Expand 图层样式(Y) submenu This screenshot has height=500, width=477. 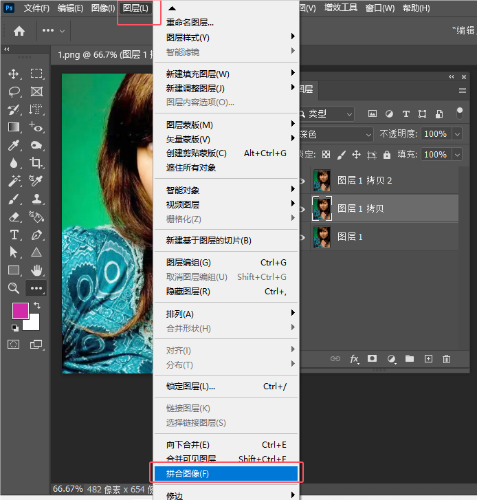tap(226, 38)
